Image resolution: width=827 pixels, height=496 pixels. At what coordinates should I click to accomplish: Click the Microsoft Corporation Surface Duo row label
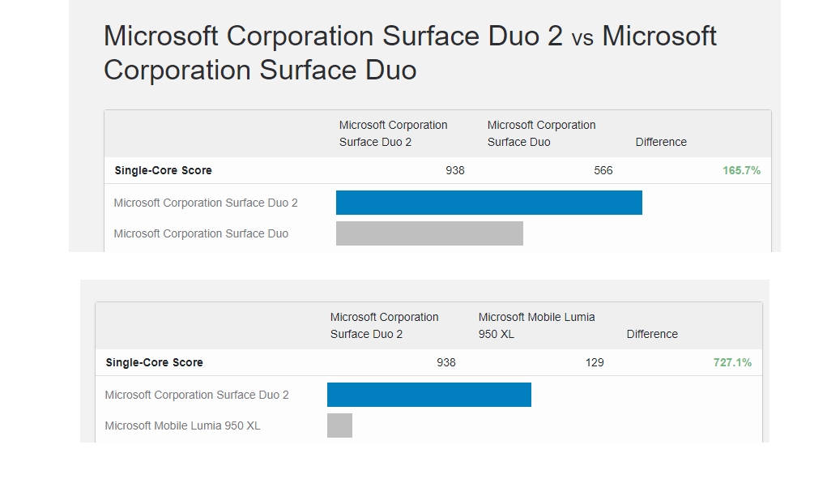point(201,233)
